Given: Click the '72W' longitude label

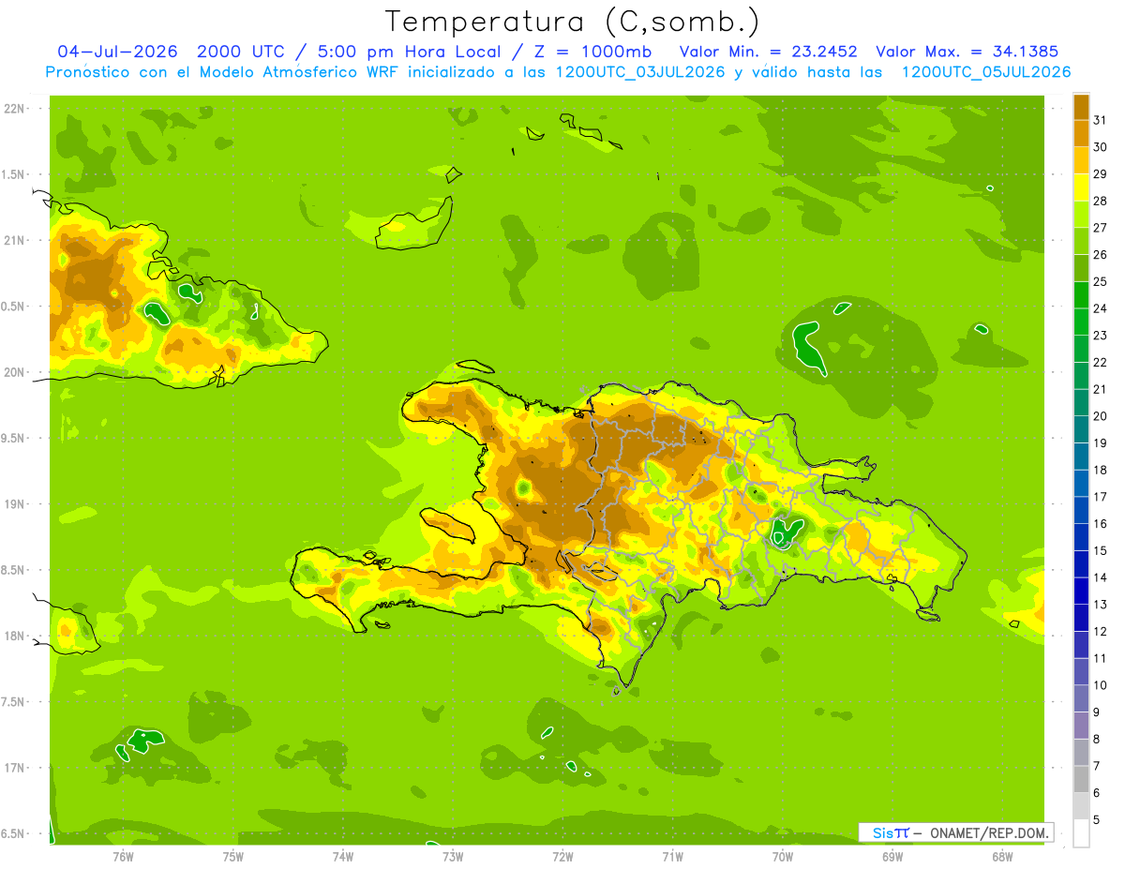Looking at the screenshot, I should 562,856.
